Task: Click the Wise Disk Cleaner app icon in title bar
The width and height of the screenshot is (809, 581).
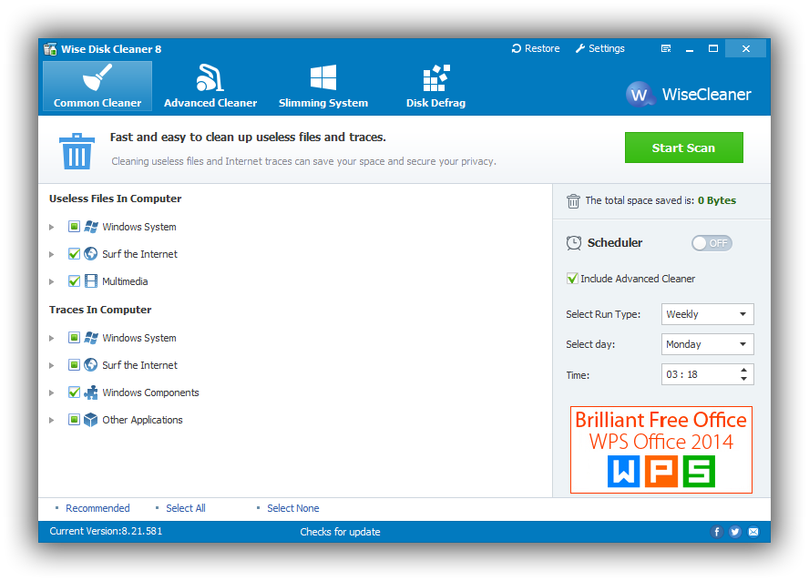Action: tap(50, 49)
